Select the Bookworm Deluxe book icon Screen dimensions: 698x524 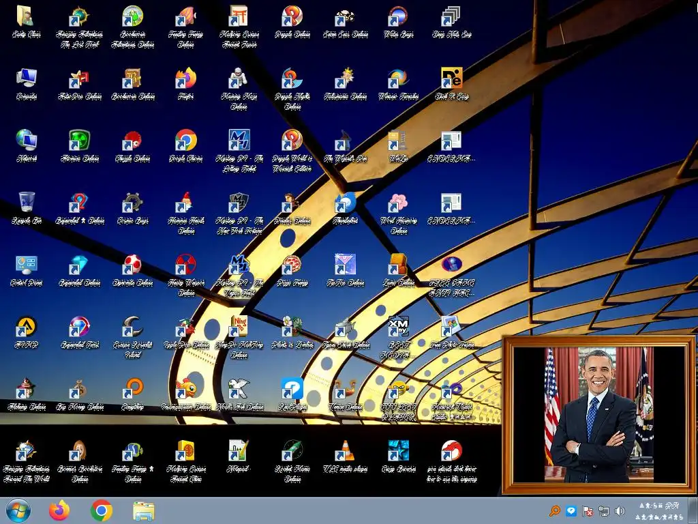coord(133,83)
